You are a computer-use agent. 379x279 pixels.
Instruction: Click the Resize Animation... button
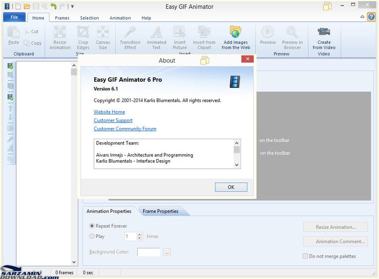click(x=336, y=227)
